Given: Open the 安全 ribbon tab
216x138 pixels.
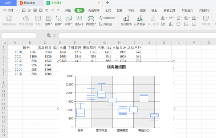Looking at the screenshot, I should pyautogui.click(x=154, y=10).
